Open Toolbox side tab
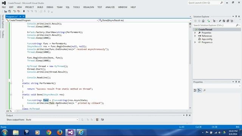The height and width of the screenshot is (136, 242). 3,34
